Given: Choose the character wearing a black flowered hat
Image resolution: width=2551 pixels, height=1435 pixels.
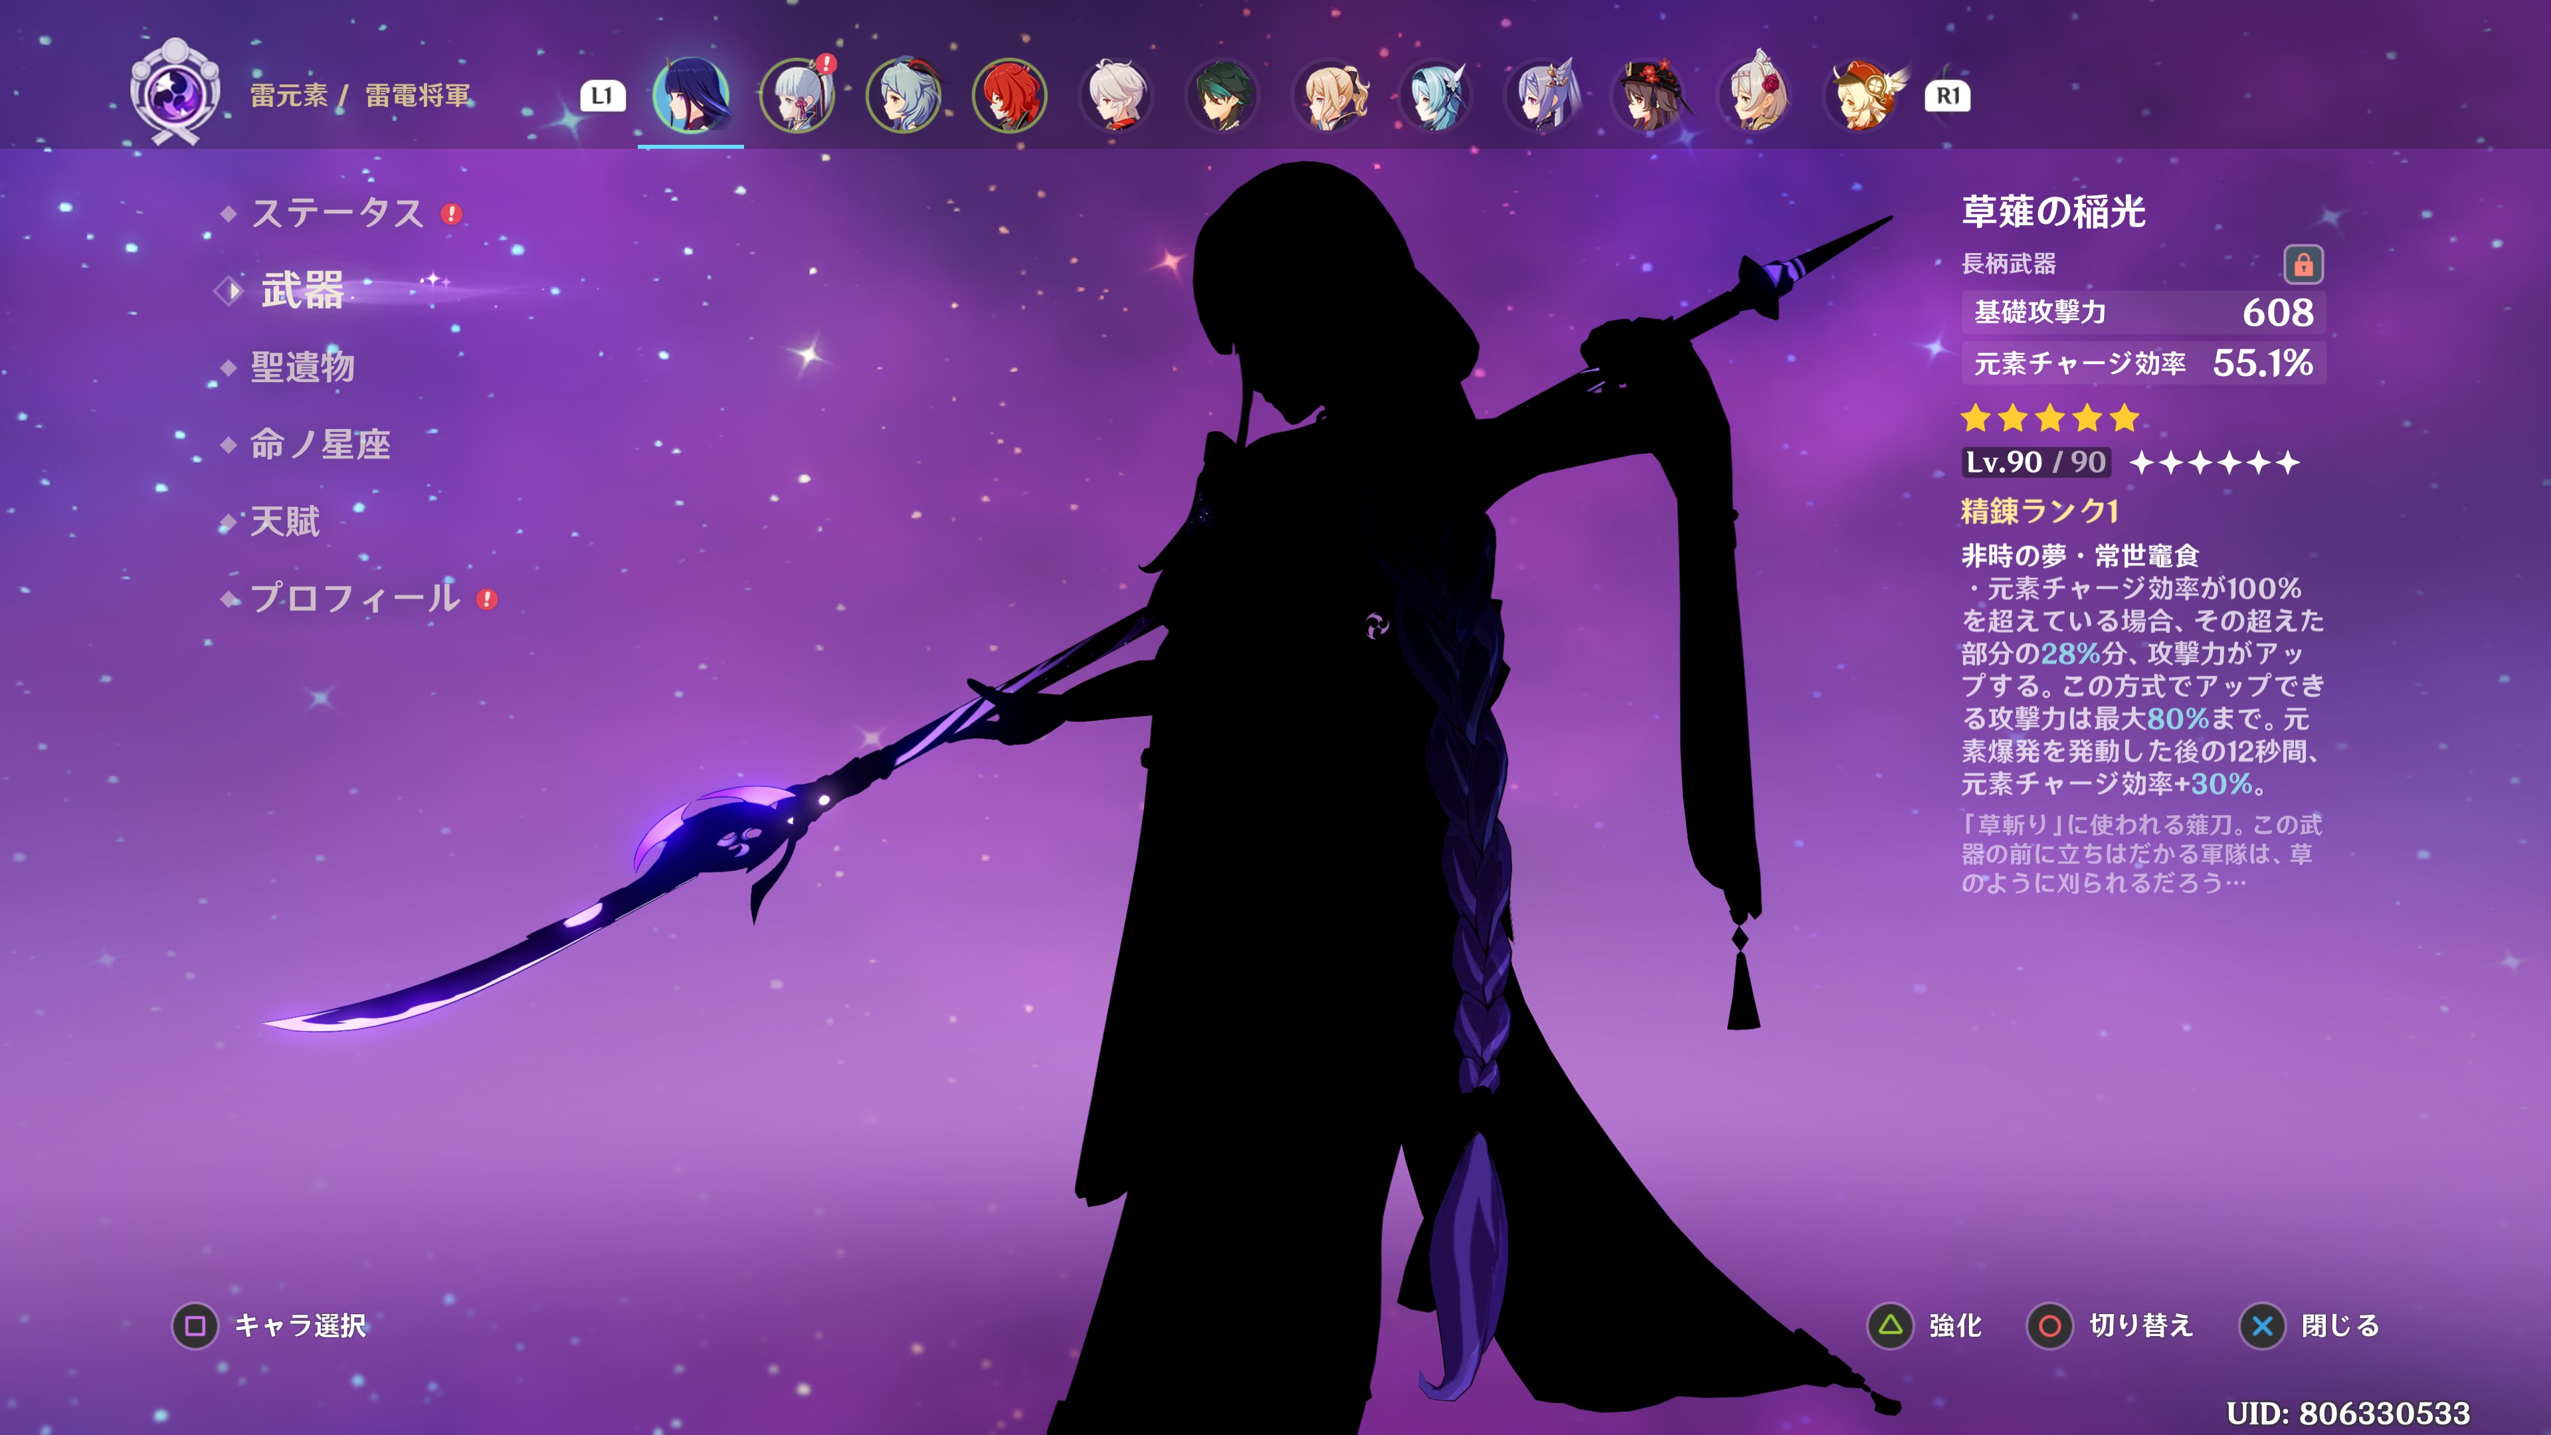Looking at the screenshot, I should (x=1648, y=95).
